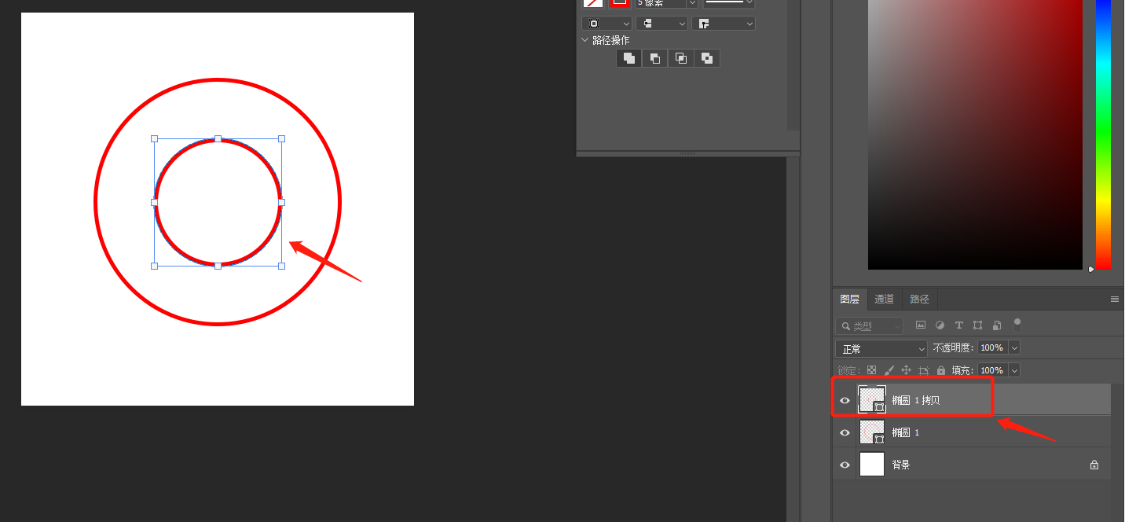The image size is (1125, 522).
Task: Select the Combine Shapes path operation
Action: coord(628,58)
